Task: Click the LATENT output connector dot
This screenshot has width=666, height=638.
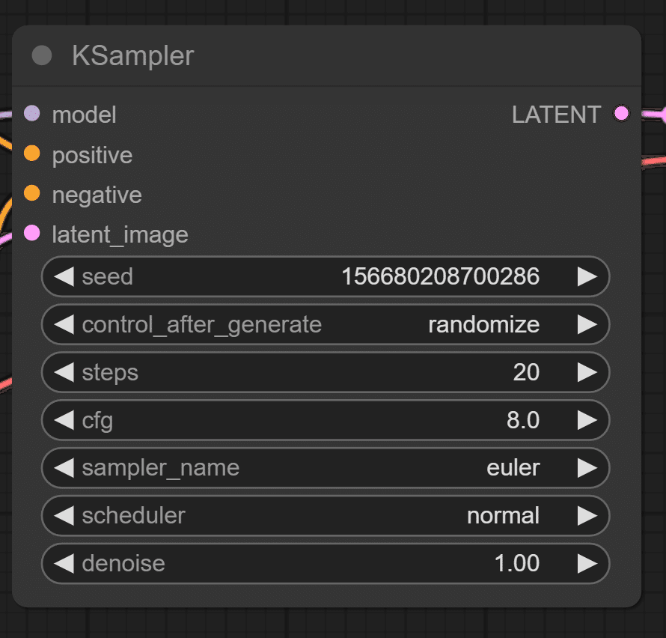Action: [621, 114]
